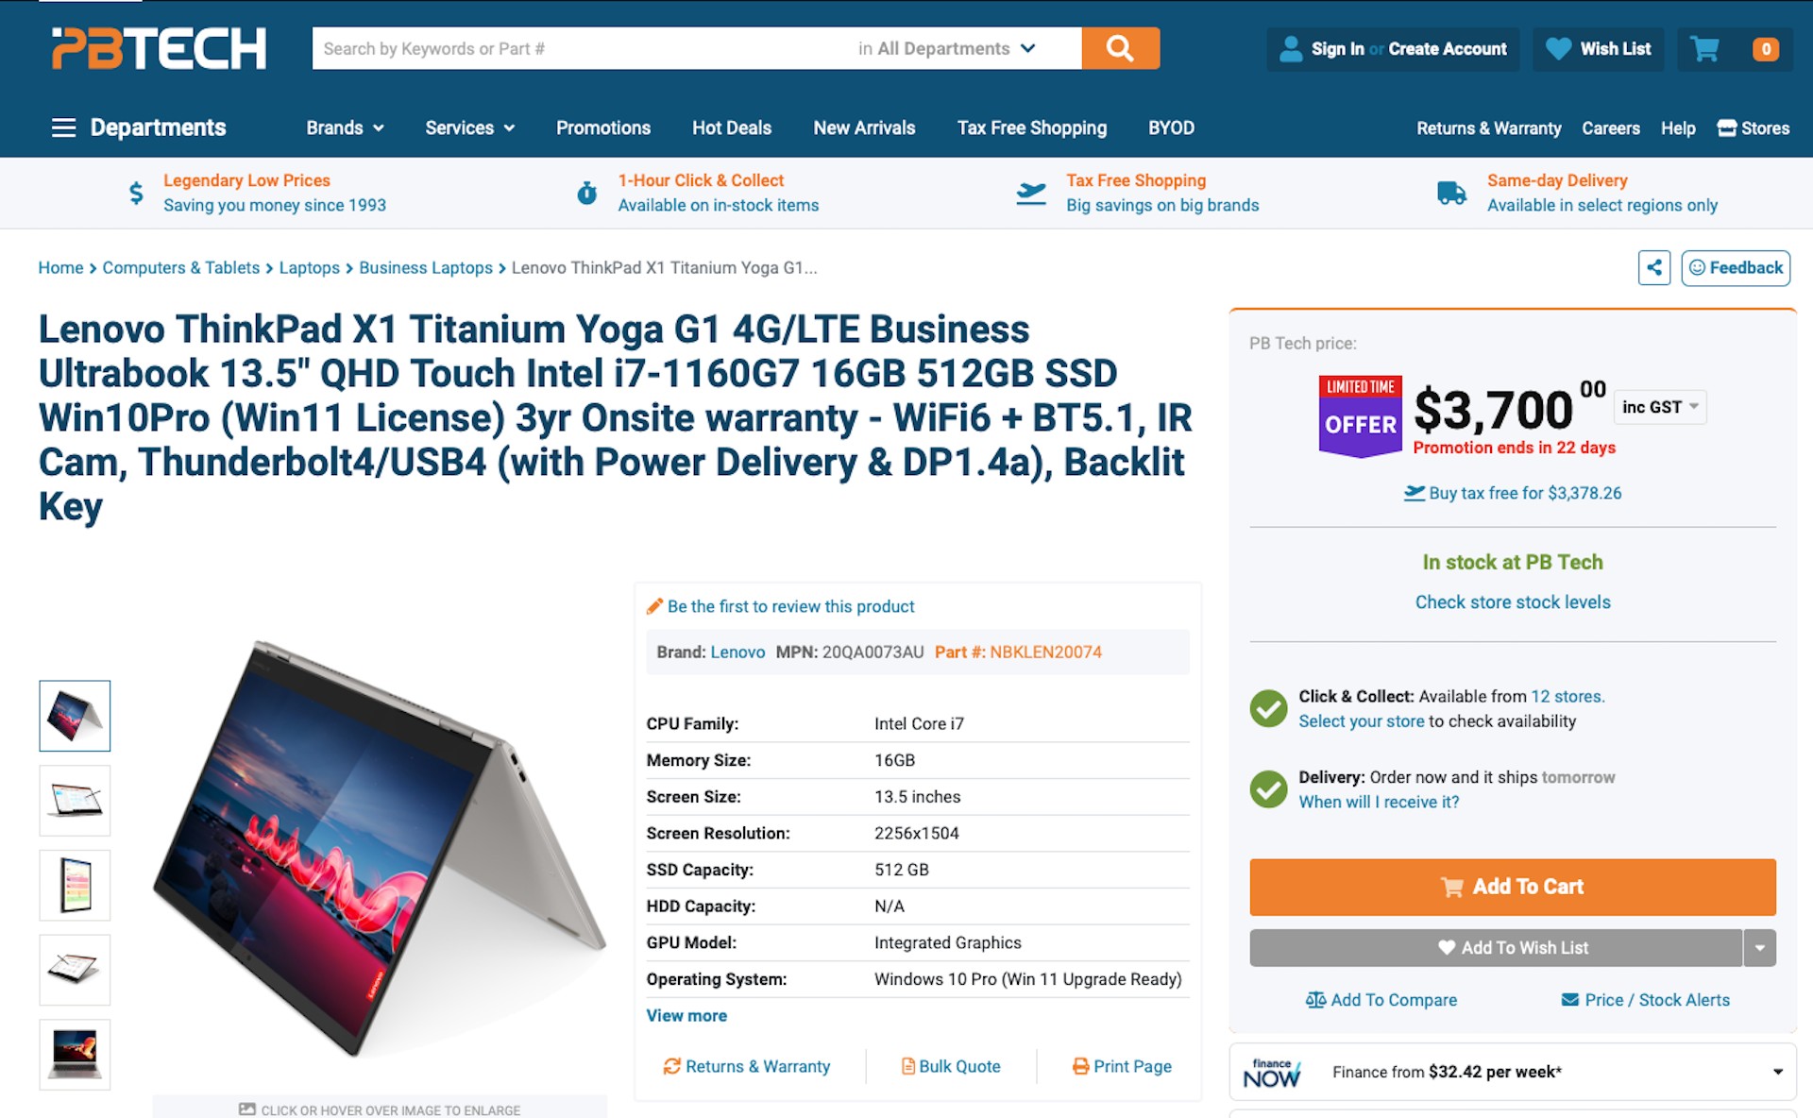Image resolution: width=1813 pixels, height=1118 pixels.
Task: Click the Wish List heart icon
Action: pyautogui.click(x=1559, y=49)
